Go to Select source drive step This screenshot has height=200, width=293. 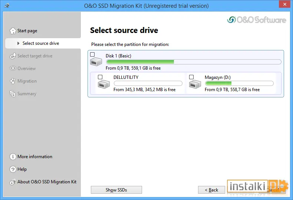tap(43, 43)
